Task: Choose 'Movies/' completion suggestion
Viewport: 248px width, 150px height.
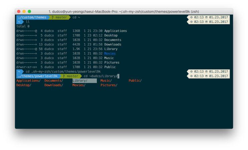Action: coord(79,85)
